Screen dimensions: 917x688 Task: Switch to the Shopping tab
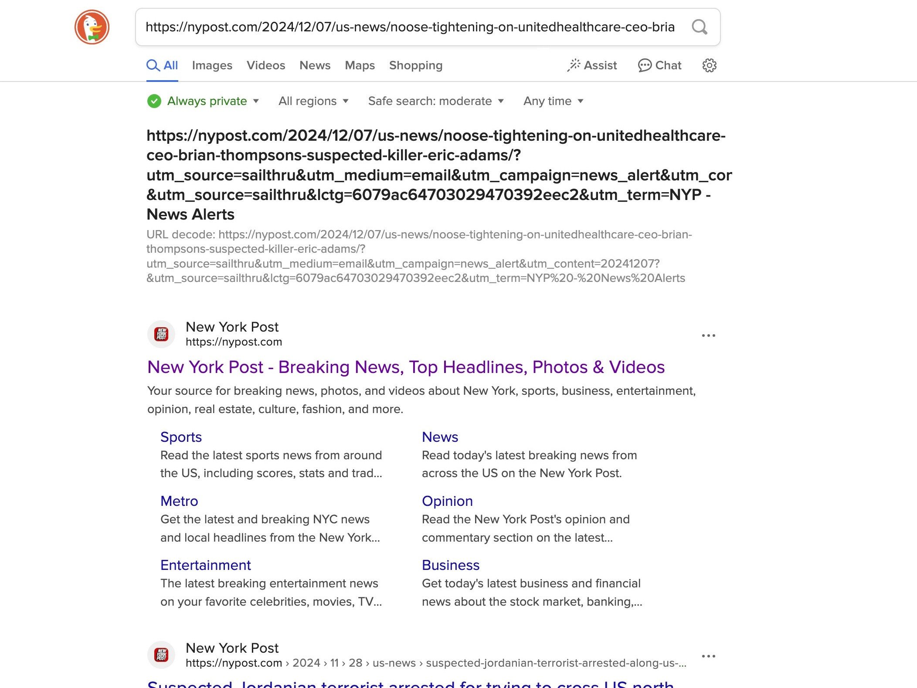[416, 65]
